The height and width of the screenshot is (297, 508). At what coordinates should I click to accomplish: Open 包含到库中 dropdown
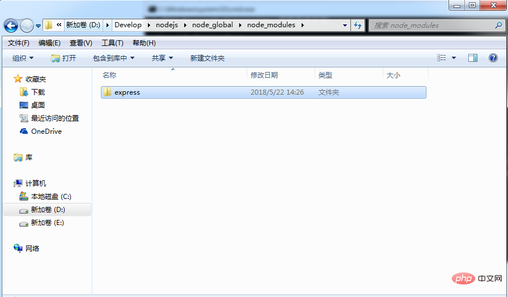(113, 58)
